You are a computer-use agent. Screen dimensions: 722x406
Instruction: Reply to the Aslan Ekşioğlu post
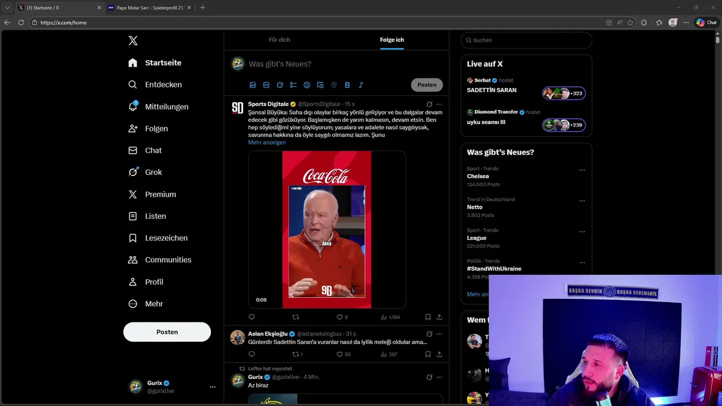pyautogui.click(x=252, y=354)
